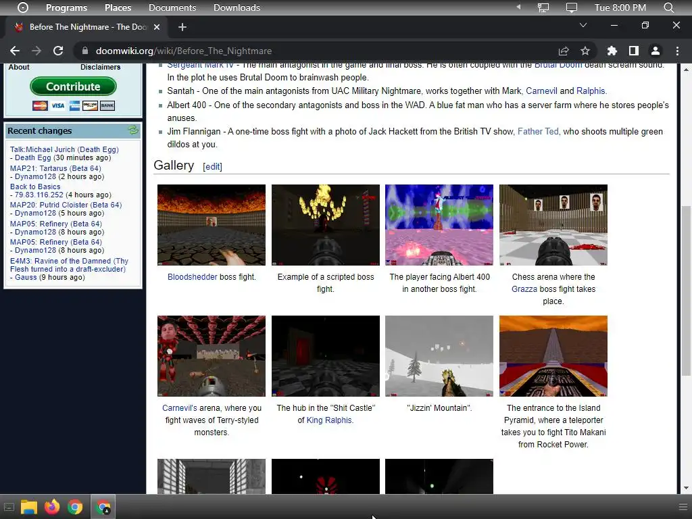Edit the Gallery section via edit link
The width and height of the screenshot is (692, 519).
212,166
